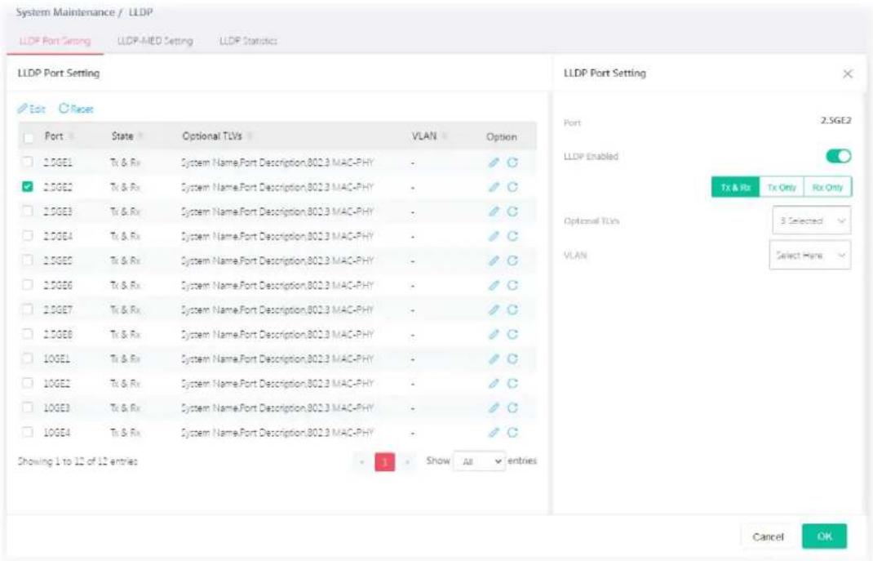Screen dimensions: 873x561
Task: Open edit for 2.5GE4 row
Action: [494, 236]
